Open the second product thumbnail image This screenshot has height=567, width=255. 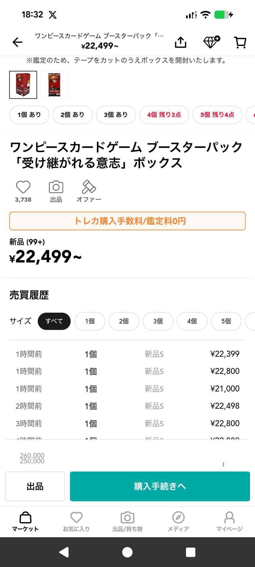[54, 85]
